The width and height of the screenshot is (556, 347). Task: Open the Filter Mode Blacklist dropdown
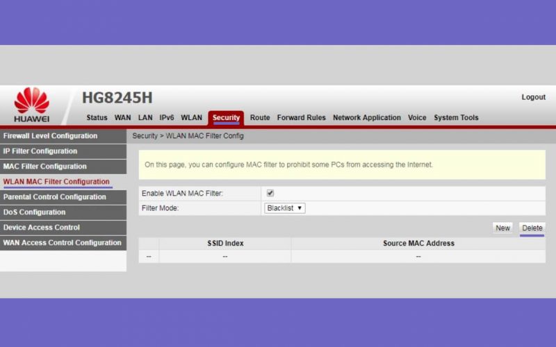pyautogui.click(x=285, y=208)
